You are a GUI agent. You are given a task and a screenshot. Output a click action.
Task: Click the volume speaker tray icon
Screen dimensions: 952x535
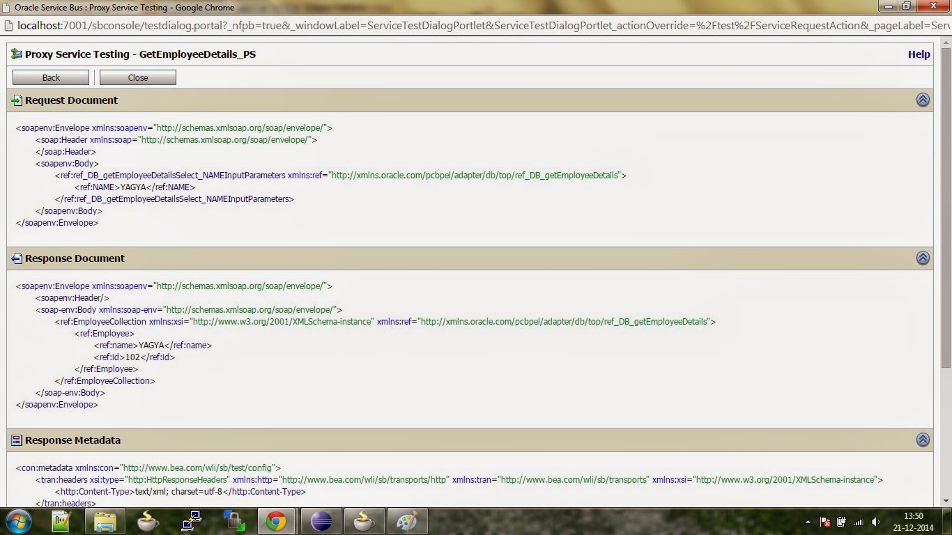[x=875, y=522]
